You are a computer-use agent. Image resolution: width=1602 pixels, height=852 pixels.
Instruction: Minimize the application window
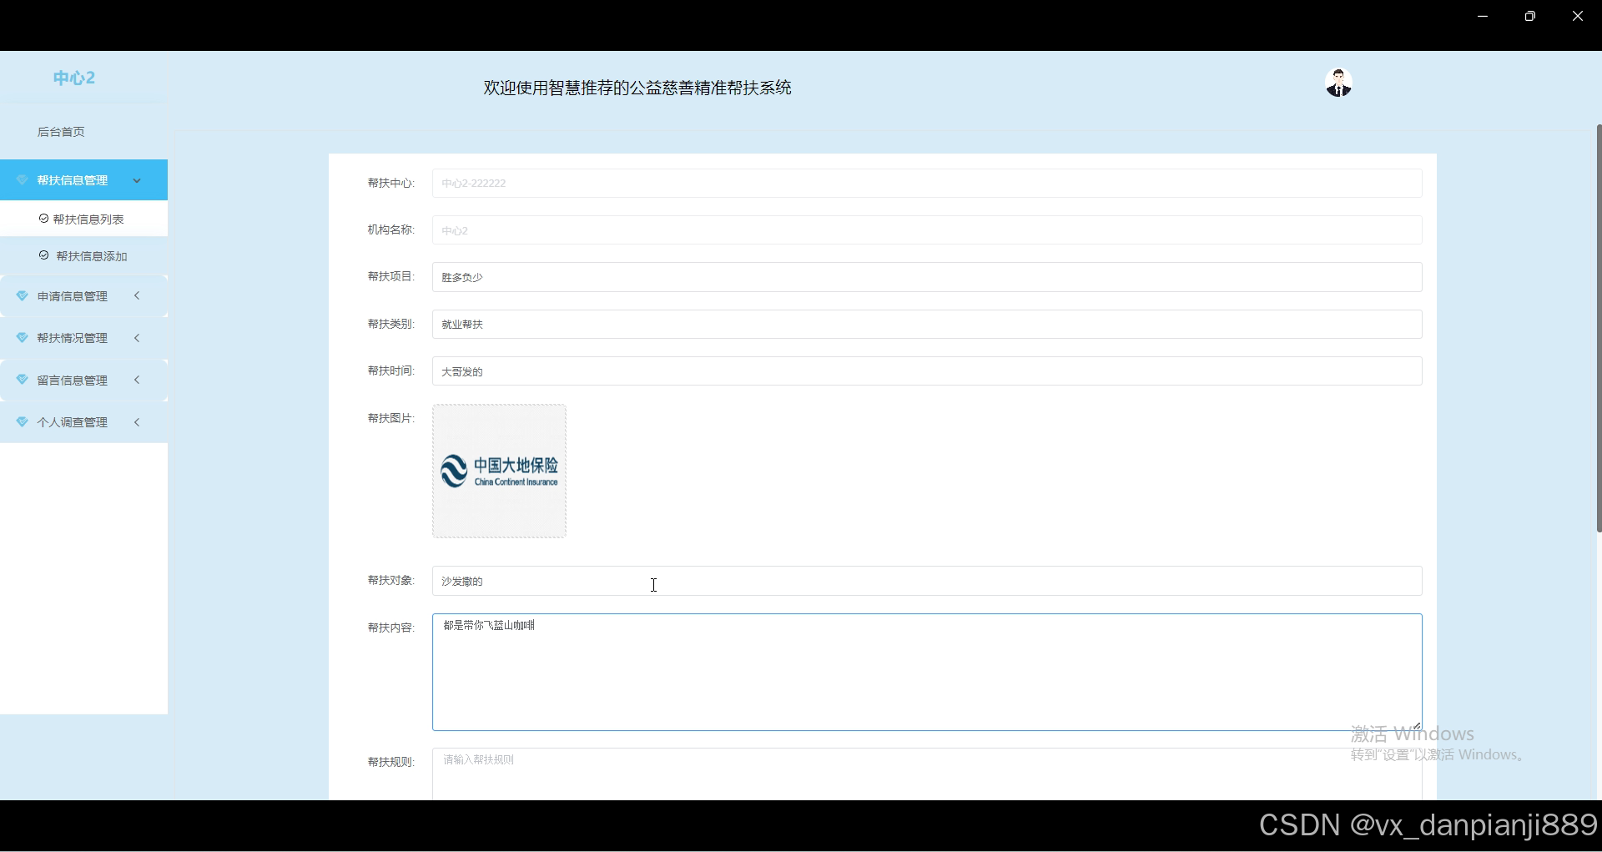pos(1483,16)
